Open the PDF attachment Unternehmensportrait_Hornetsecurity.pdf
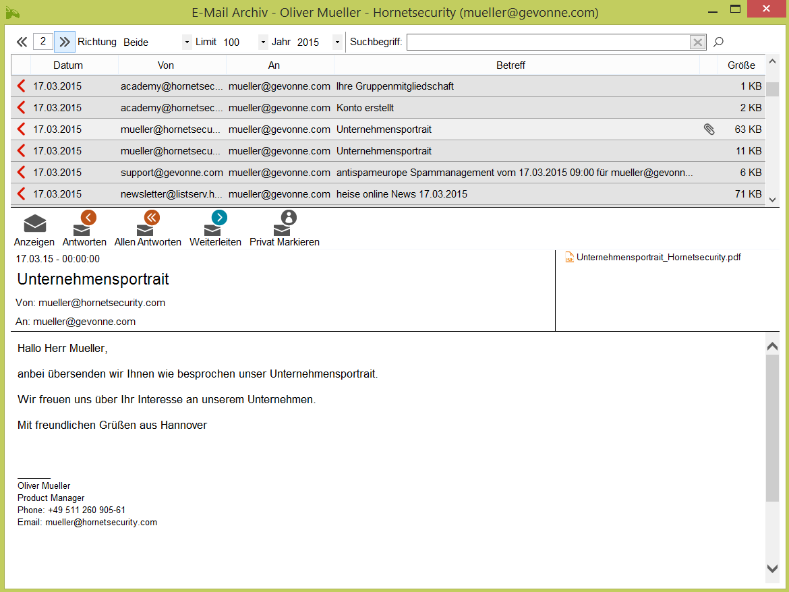Screen dimensions: 789x592 653,258
